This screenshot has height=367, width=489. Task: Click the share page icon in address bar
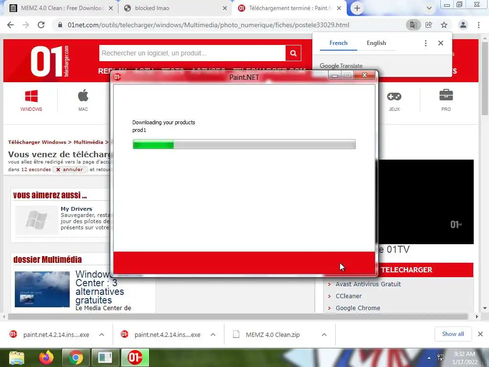(429, 25)
